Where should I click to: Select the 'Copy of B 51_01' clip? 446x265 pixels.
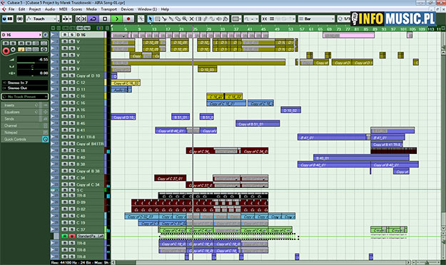(258, 123)
